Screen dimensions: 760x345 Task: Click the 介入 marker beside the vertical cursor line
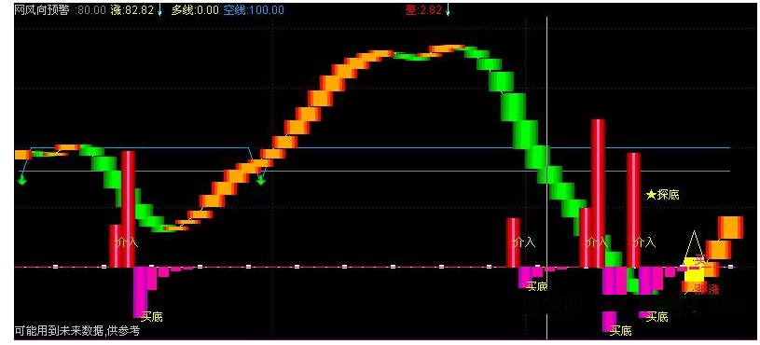pyautogui.click(x=524, y=241)
